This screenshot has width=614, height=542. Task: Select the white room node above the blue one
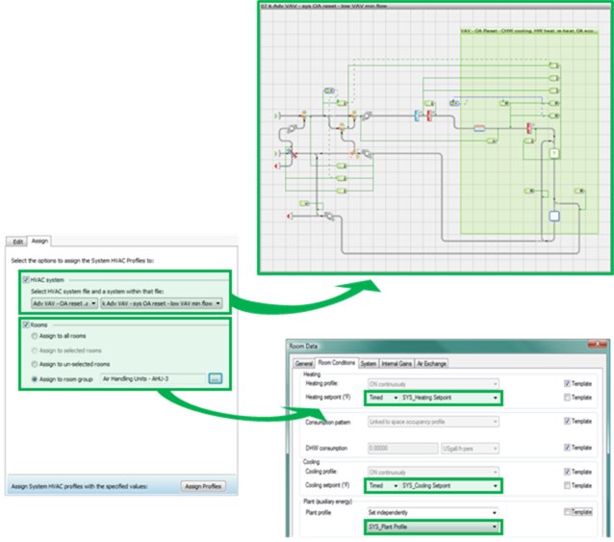554,154
